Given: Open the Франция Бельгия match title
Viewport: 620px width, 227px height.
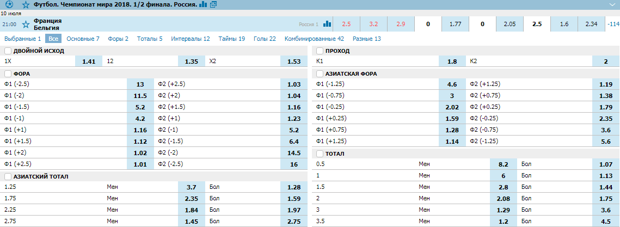Looking at the screenshot, I should [x=48, y=24].
